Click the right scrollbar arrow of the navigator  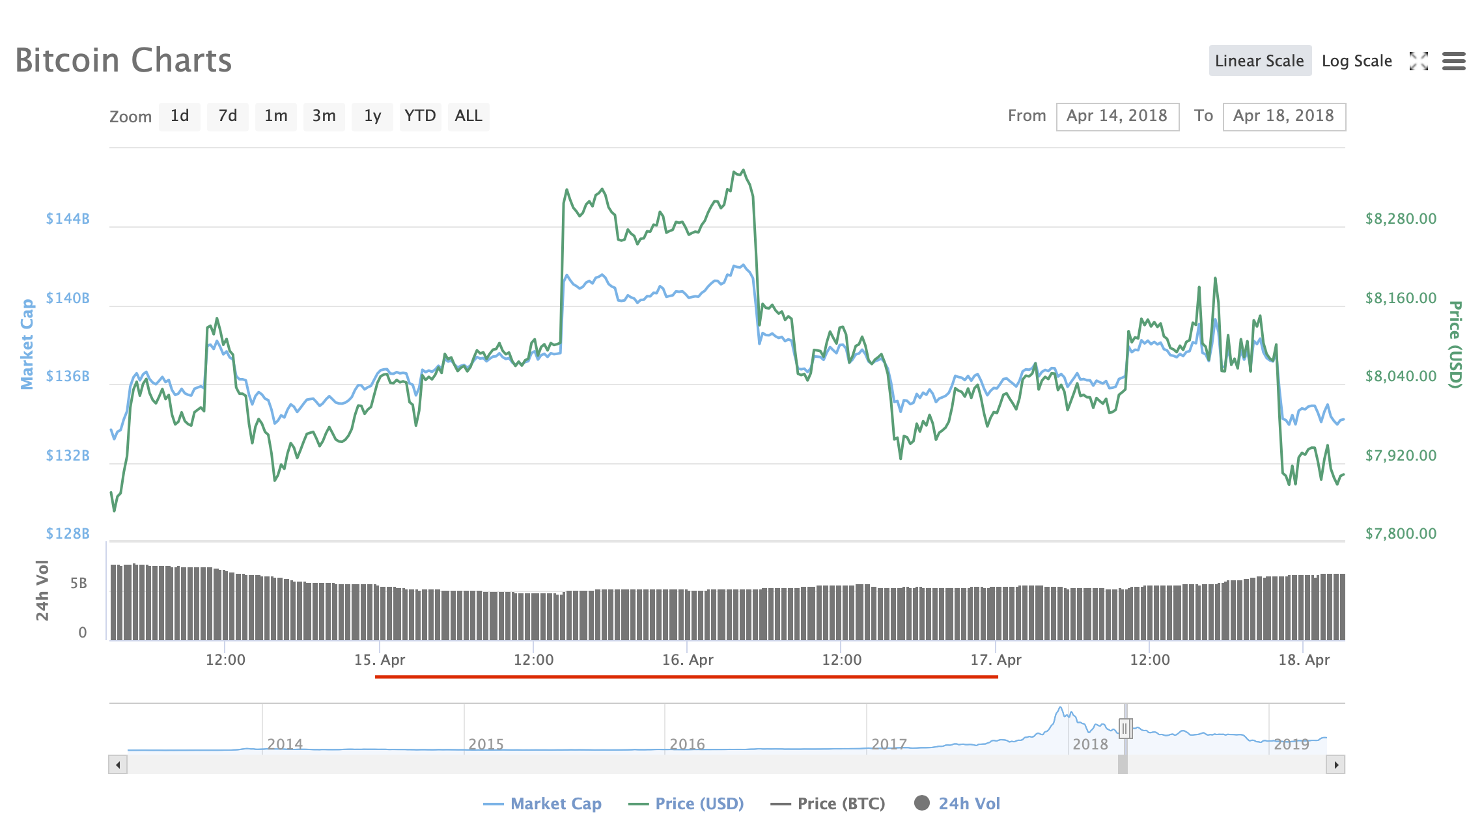pos(1335,764)
